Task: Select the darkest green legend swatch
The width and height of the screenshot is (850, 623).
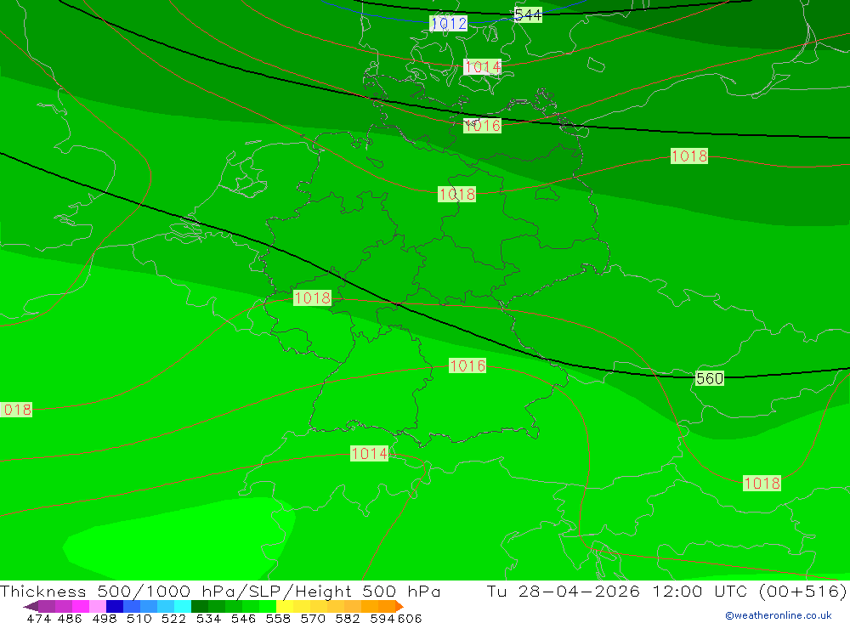Action: (200, 606)
